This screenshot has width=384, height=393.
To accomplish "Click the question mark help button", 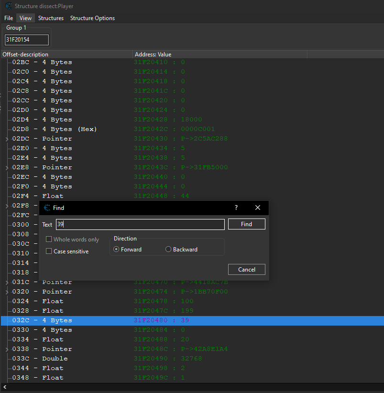I will point(236,208).
